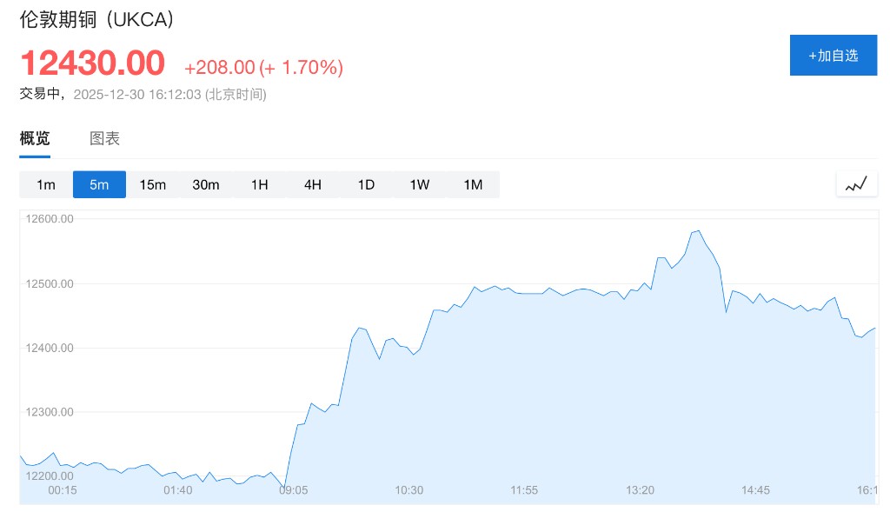Click the 伦敦期铜 (UKCA) title
The height and width of the screenshot is (512, 890).
tap(97, 20)
